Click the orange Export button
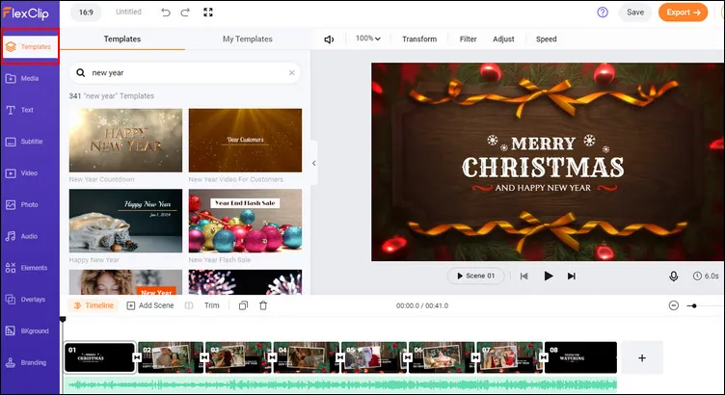Screen dimensions: 725x395 [683, 13]
